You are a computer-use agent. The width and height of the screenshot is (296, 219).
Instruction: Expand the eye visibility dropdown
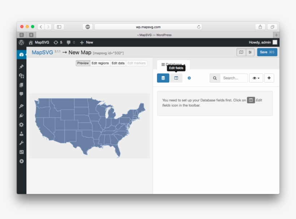(x=256, y=78)
